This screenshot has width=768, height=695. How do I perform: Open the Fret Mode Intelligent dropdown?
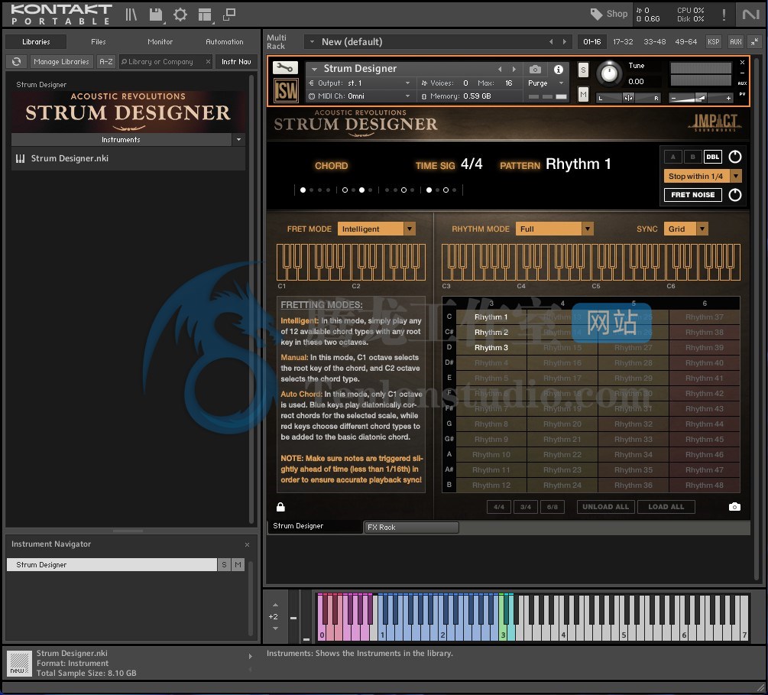(376, 229)
